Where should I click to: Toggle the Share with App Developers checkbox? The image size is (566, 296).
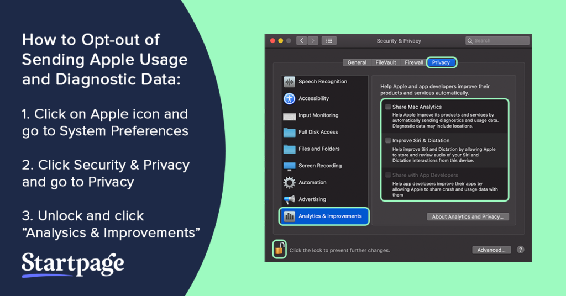point(388,175)
